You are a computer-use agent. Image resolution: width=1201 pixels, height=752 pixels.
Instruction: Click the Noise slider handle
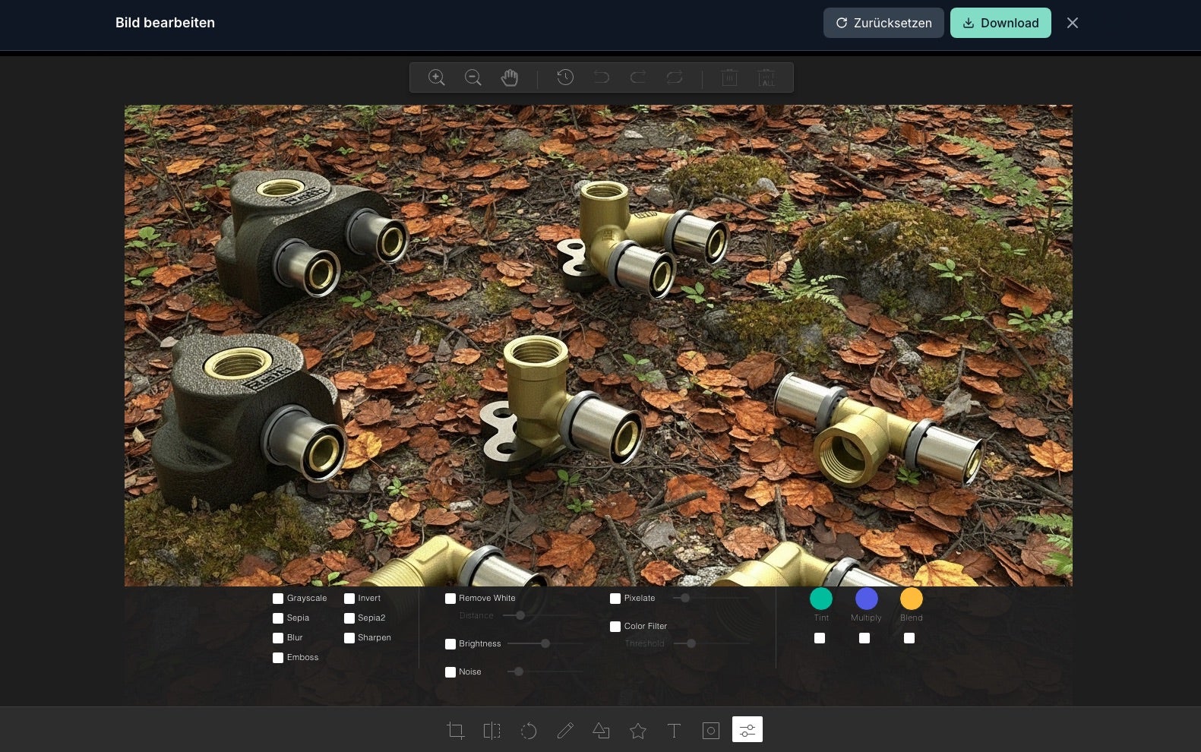pyautogui.click(x=519, y=671)
